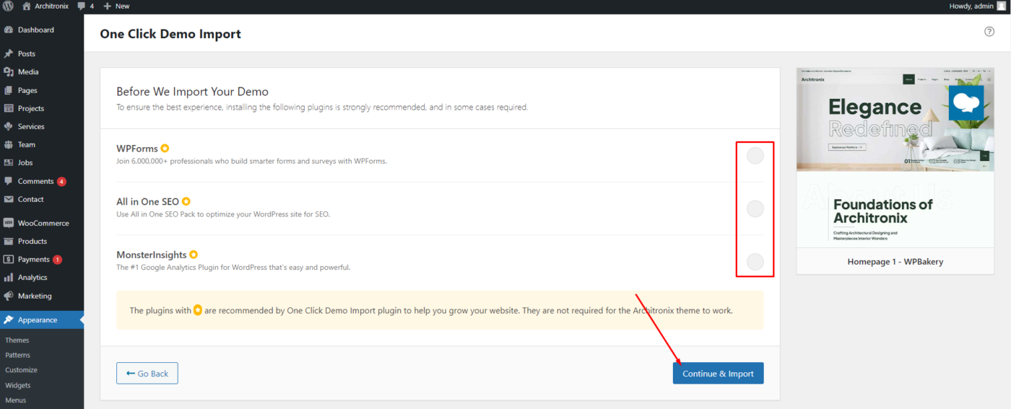Open the Patterns submenu item

[18, 355]
